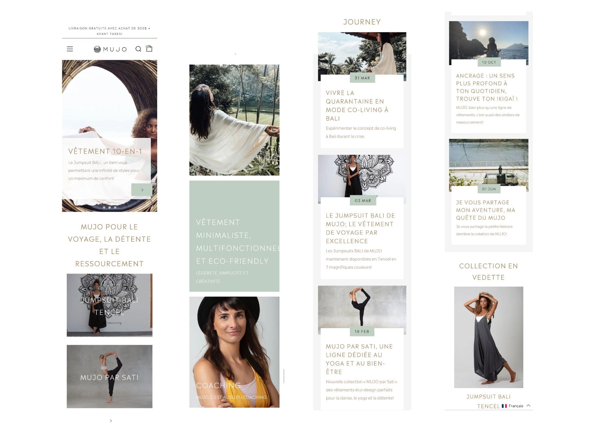Click the French flag icon
596x426 pixels.
coord(504,406)
